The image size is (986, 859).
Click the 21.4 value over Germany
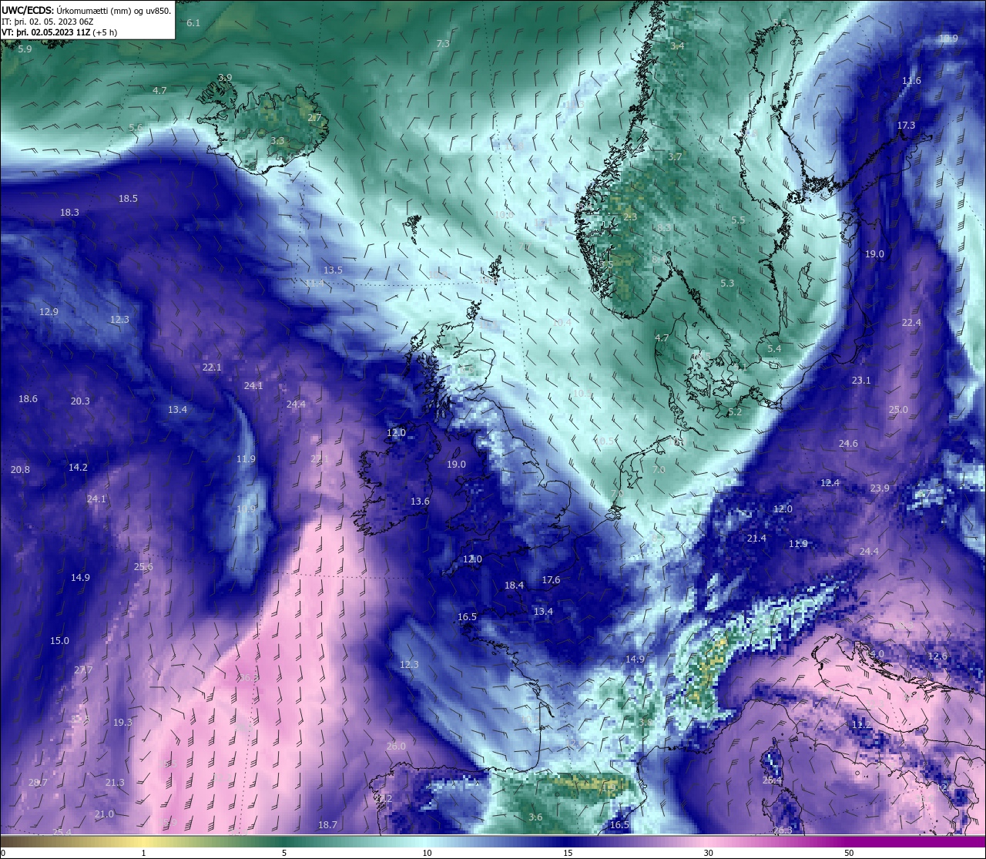(x=756, y=538)
